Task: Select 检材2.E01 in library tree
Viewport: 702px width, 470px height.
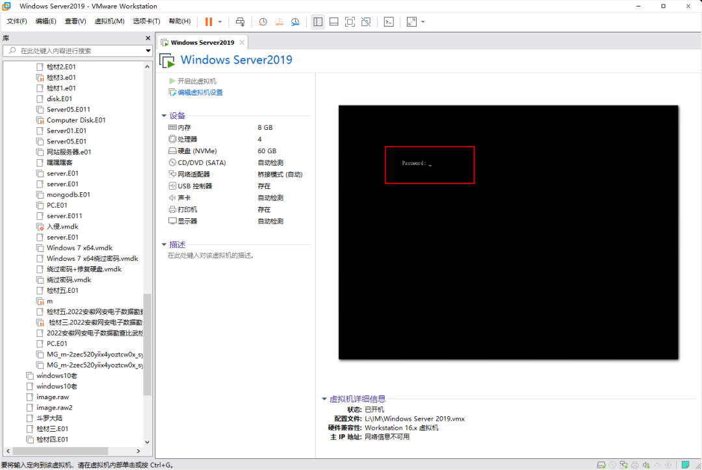Action: pyautogui.click(x=61, y=67)
